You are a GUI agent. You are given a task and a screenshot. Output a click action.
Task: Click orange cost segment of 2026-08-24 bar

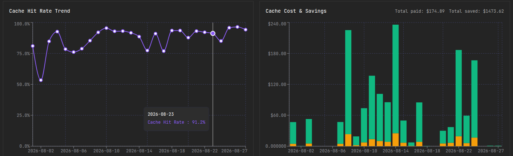[x=474, y=142]
